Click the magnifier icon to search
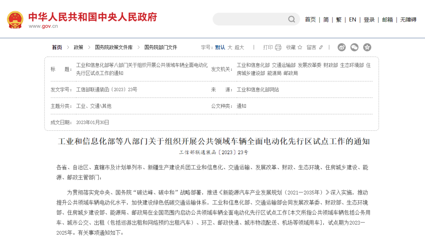This screenshot has width=425, height=242. [291, 19]
